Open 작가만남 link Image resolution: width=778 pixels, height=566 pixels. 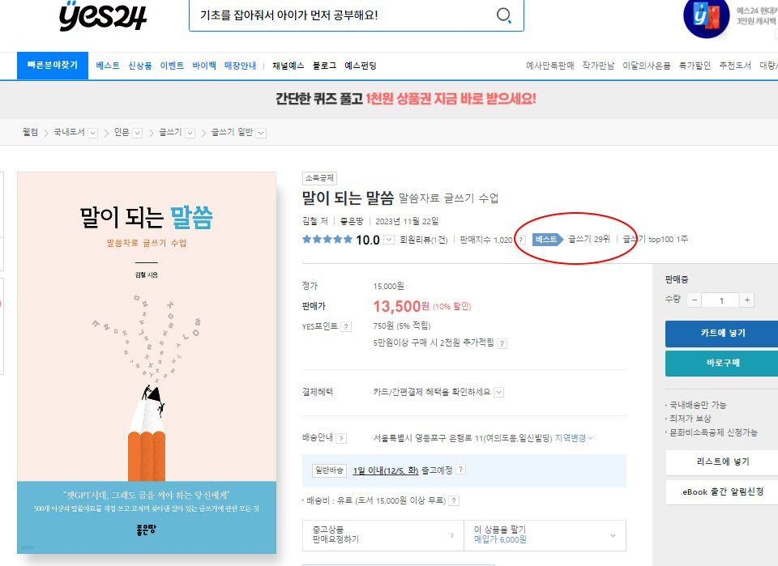click(598, 66)
